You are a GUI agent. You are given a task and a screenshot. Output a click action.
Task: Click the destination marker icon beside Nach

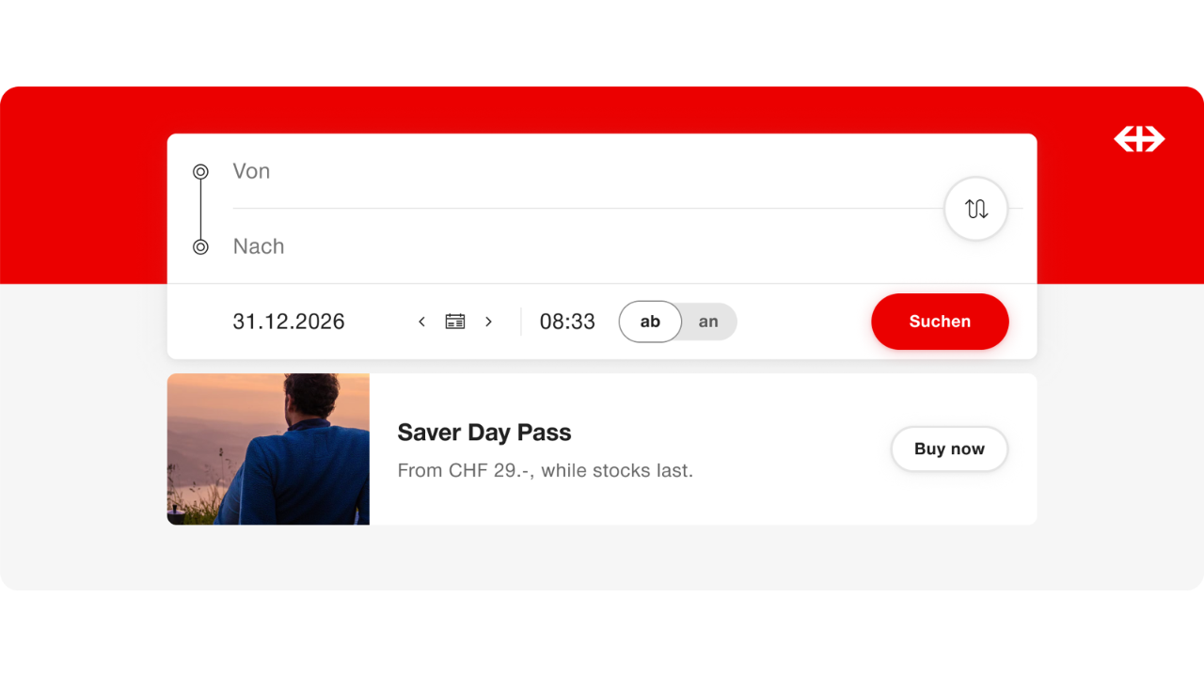(x=200, y=246)
